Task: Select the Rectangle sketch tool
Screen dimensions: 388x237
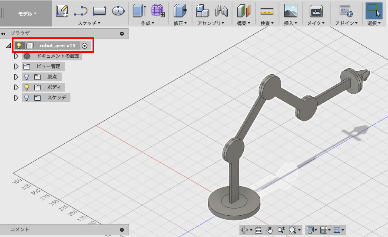Action: [x=99, y=11]
